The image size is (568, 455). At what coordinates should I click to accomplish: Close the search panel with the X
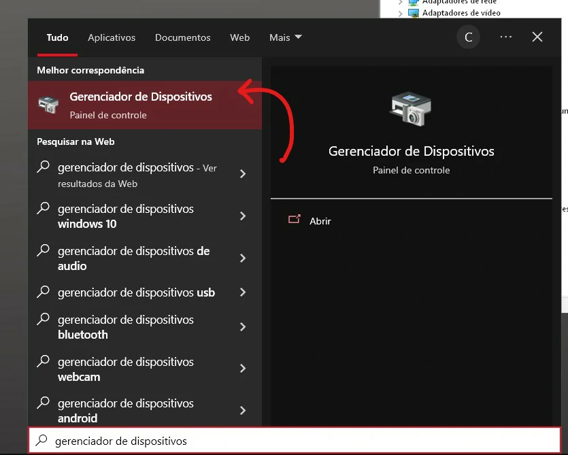[x=537, y=37]
